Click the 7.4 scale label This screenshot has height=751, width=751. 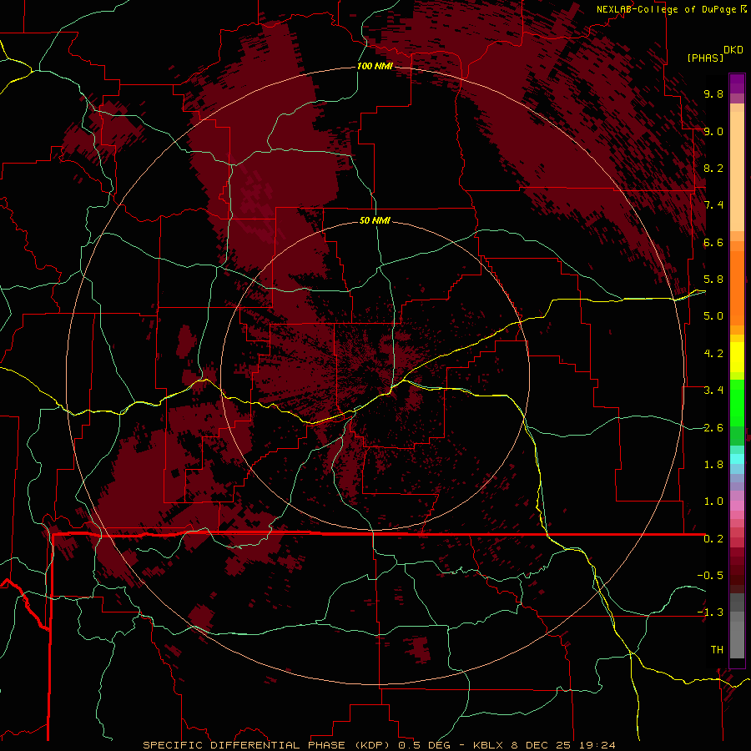(713, 205)
